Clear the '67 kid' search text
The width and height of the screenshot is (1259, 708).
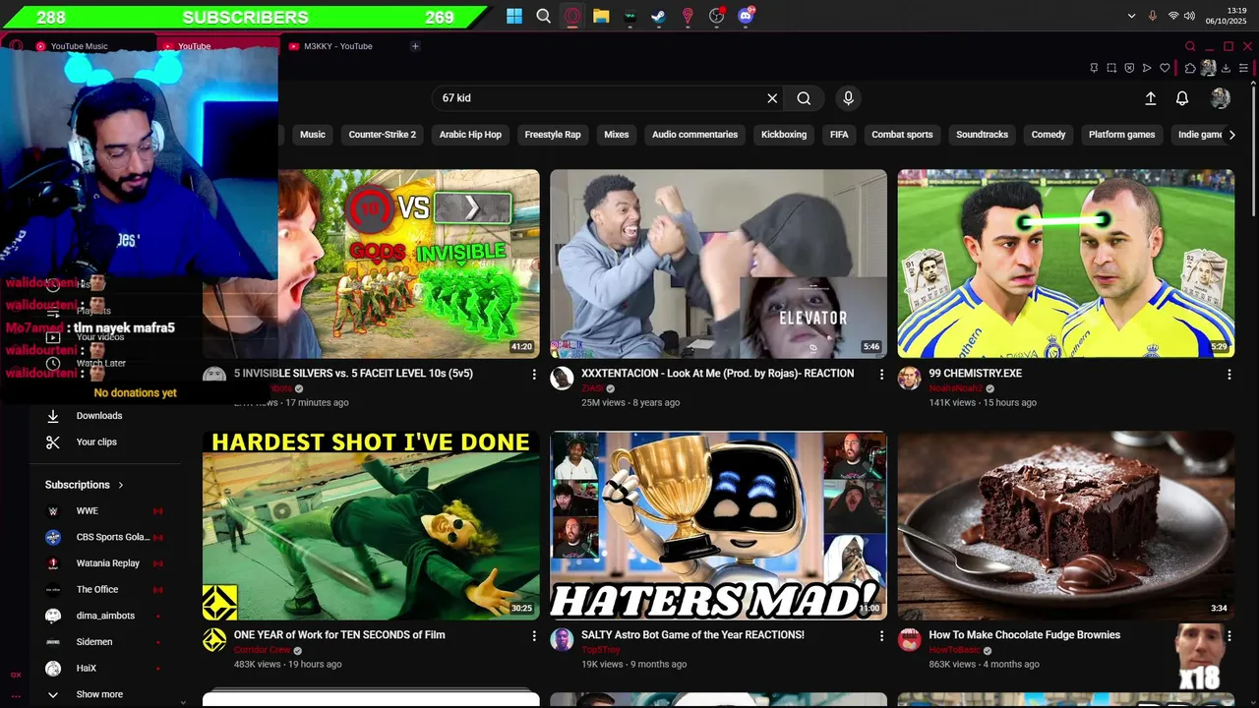pyautogui.click(x=772, y=98)
